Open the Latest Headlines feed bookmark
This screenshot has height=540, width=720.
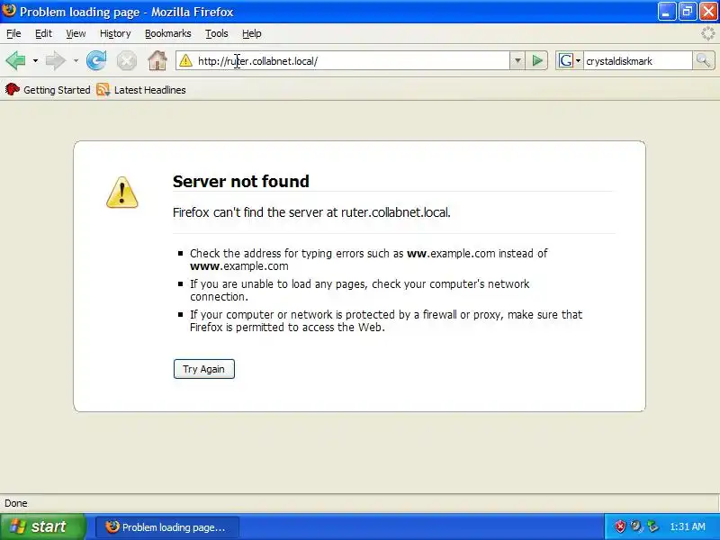(x=141, y=90)
